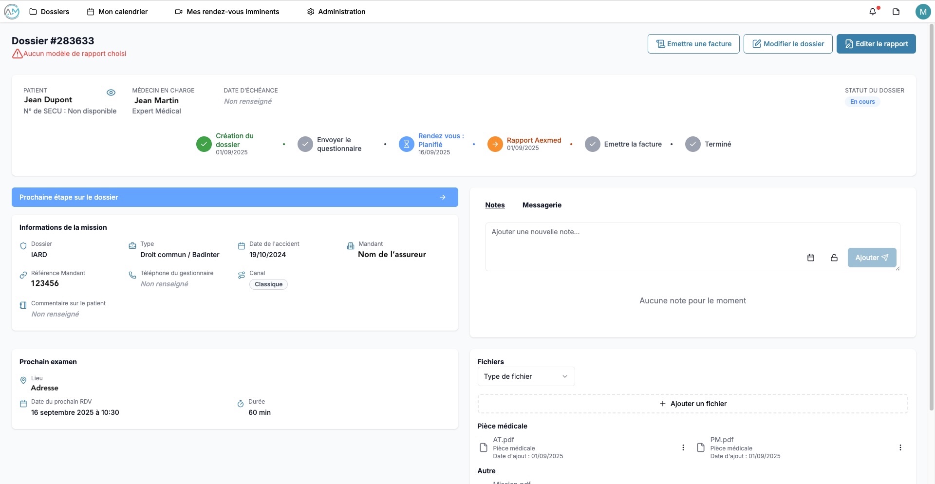Toggle the note privacy lock

(x=834, y=258)
